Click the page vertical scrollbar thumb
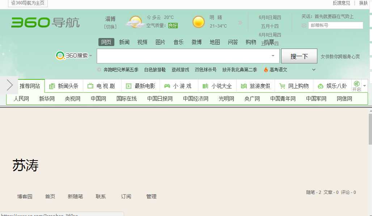372x216 pixels. click(370, 129)
